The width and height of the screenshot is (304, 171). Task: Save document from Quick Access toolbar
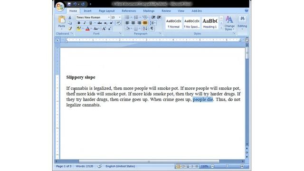69,4
